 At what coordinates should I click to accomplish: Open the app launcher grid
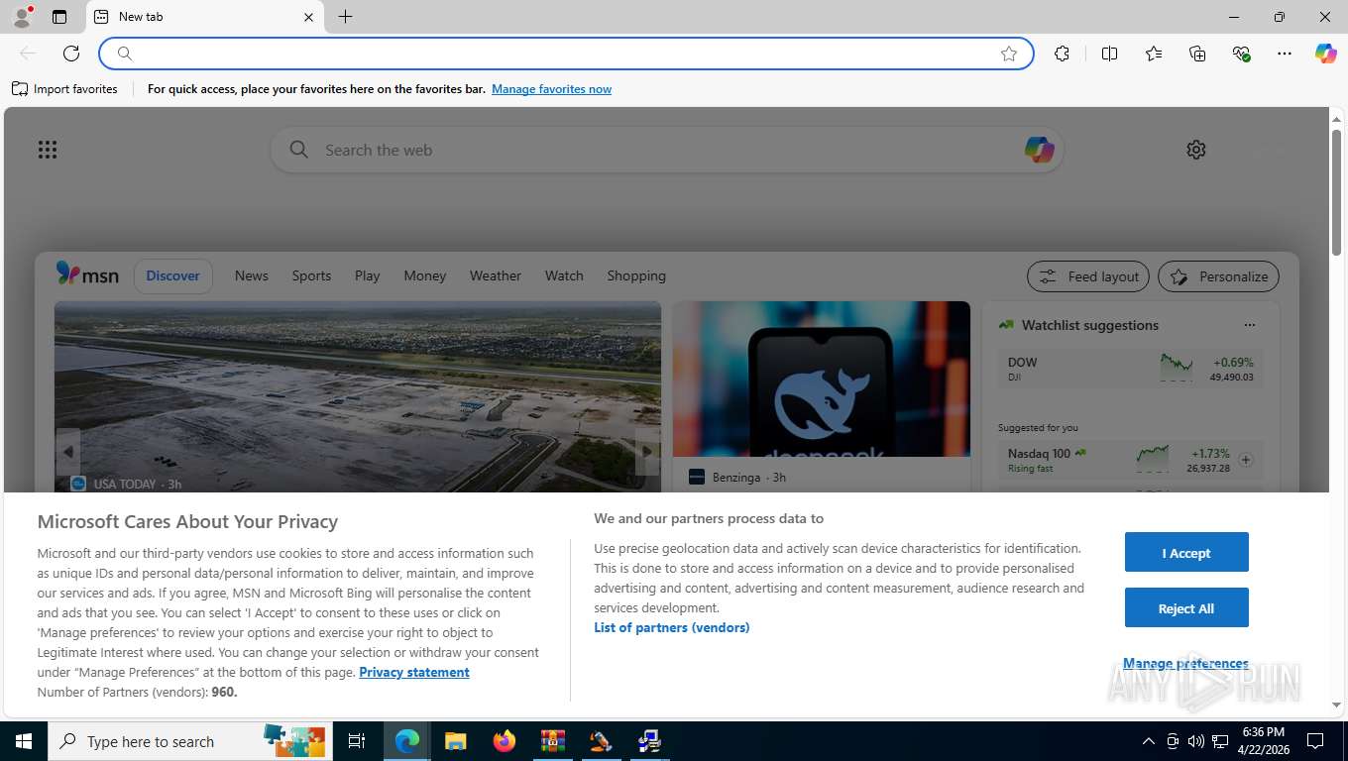coord(48,150)
